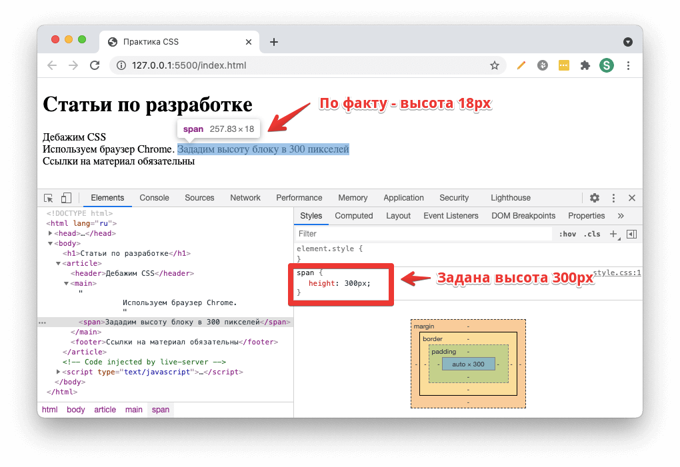Click the site info icon in address bar

[x=121, y=65]
